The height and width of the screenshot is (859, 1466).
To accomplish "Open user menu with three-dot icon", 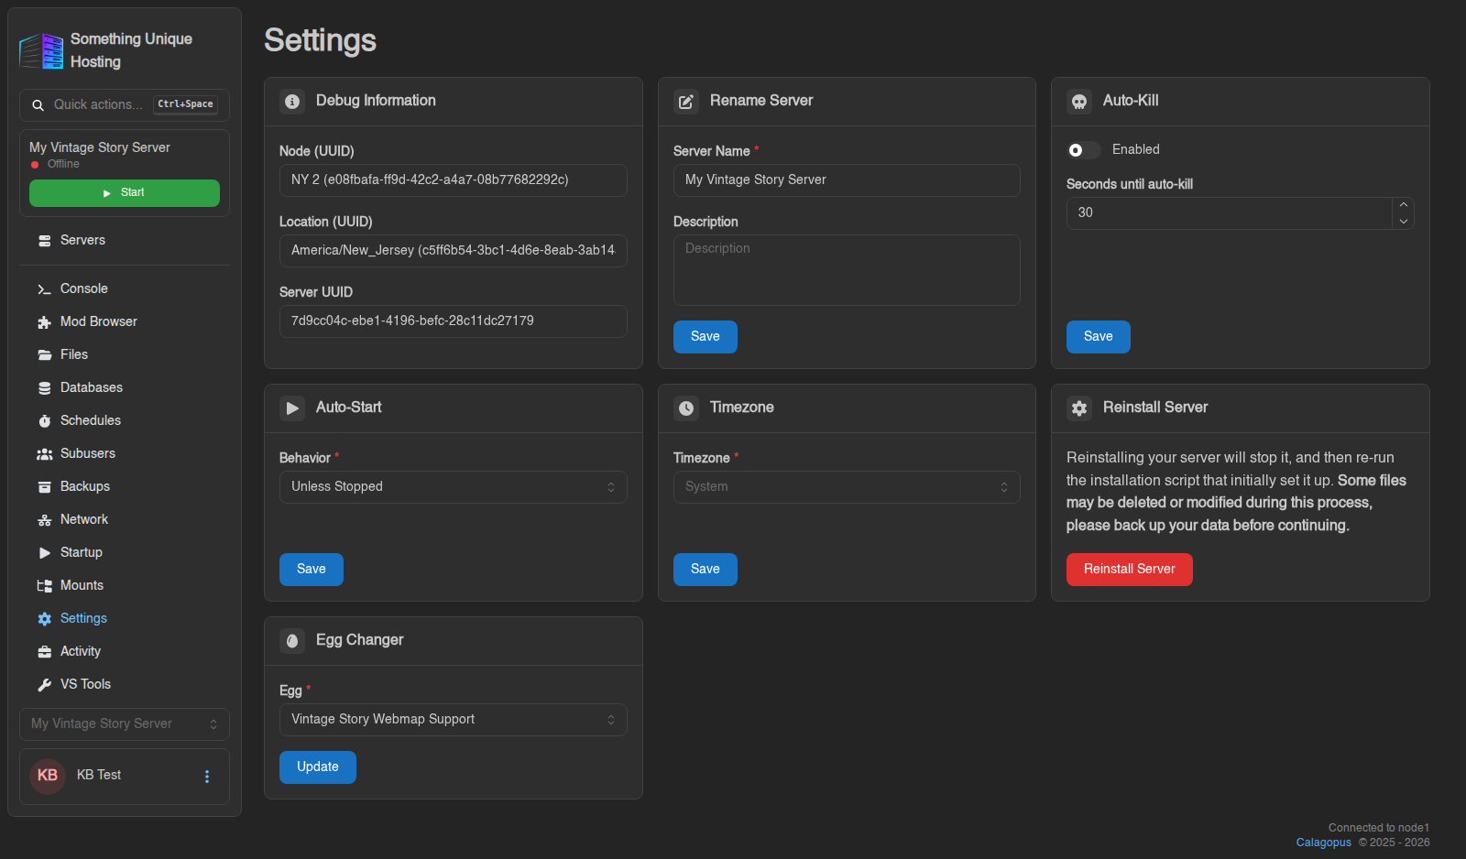I will pos(207,777).
